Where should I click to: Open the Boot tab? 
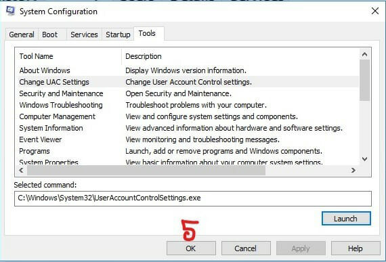point(49,35)
